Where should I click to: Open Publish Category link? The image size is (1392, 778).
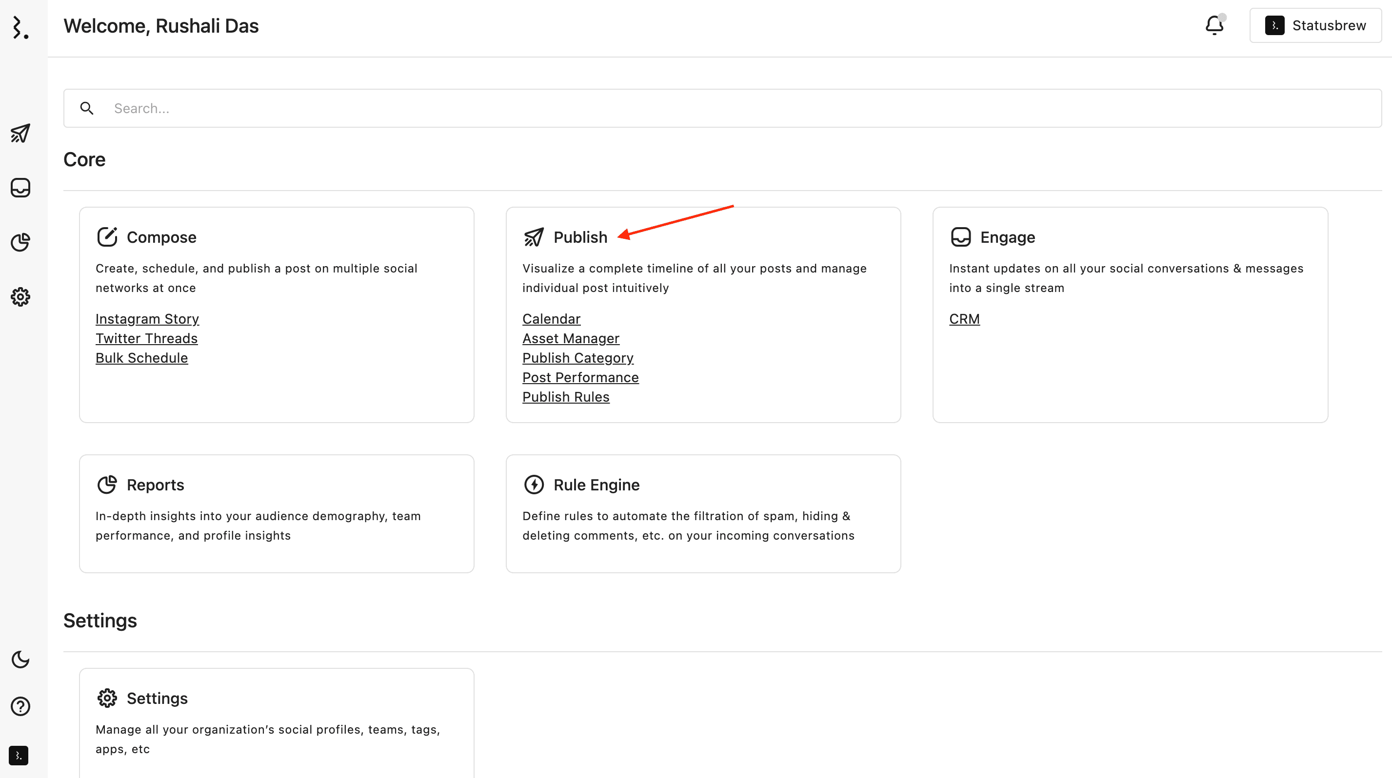point(577,358)
